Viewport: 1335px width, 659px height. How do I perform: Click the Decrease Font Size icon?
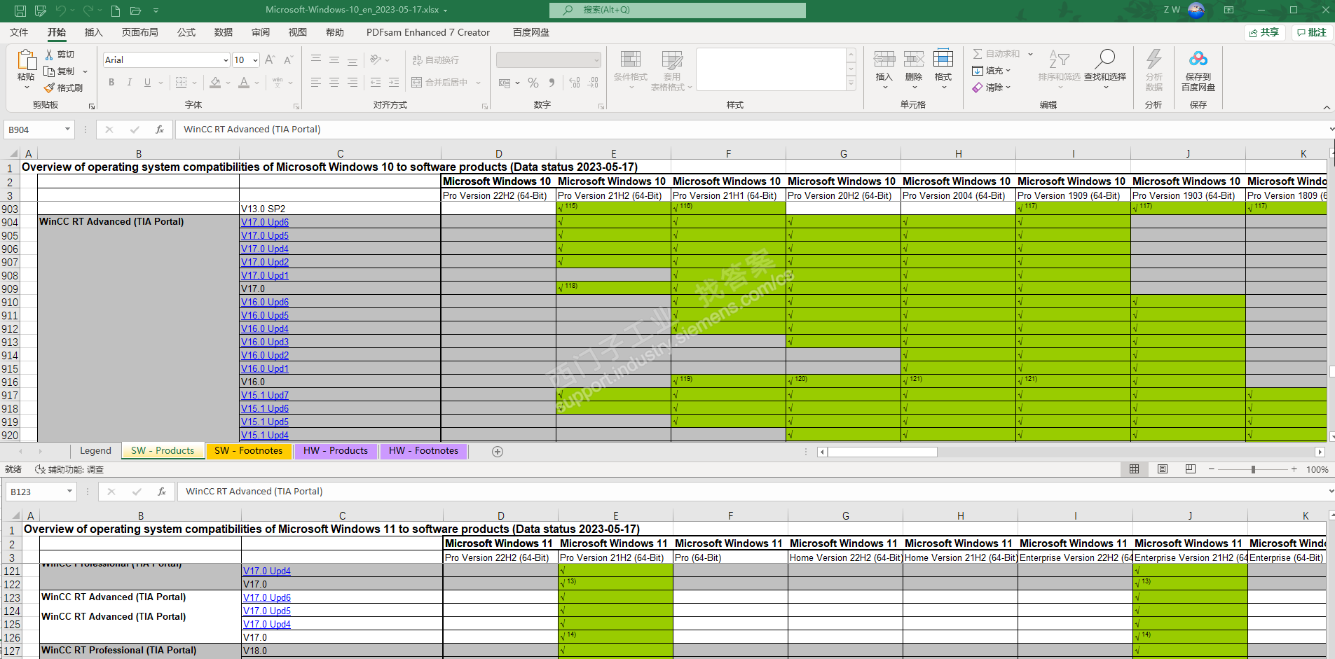pos(288,60)
